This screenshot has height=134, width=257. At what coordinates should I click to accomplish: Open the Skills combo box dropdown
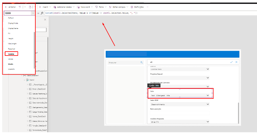point(208,96)
